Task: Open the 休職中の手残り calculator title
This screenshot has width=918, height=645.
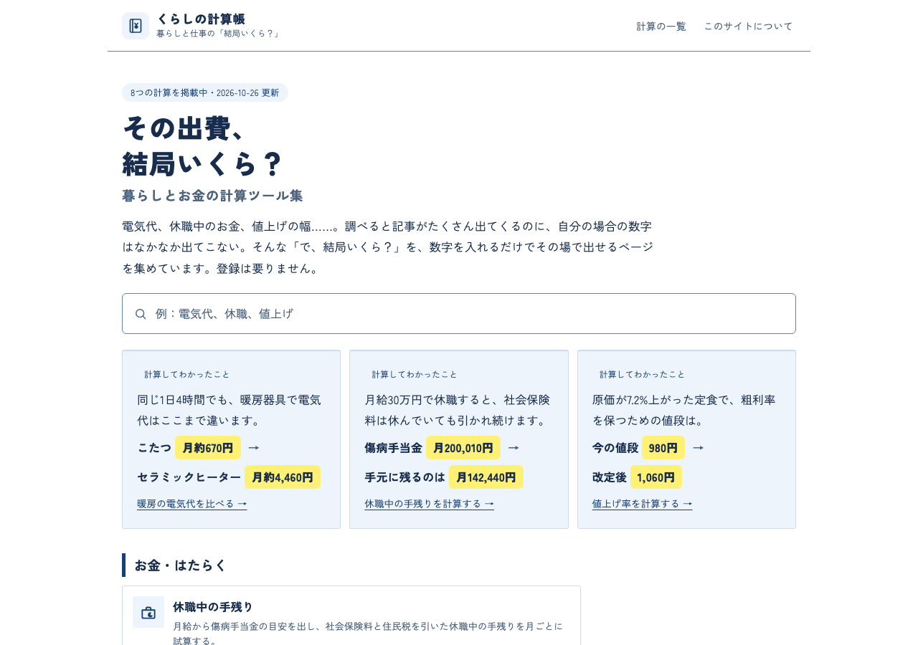Action: pyautogui.click(x=213, y=607)
